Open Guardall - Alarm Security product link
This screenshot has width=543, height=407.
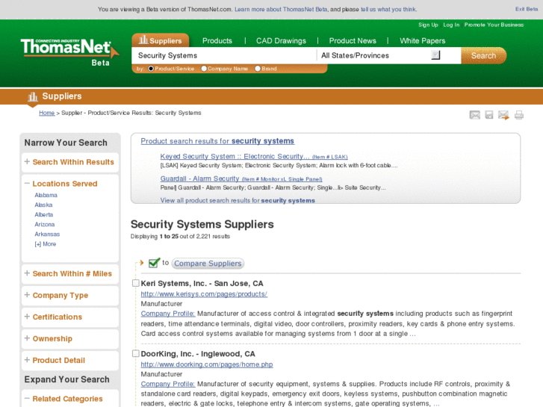(x=241, y=178)
